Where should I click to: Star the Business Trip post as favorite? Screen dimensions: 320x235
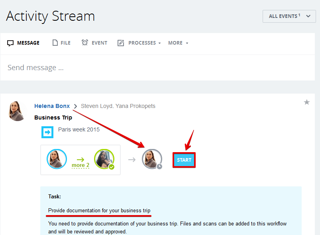point(307,102)
